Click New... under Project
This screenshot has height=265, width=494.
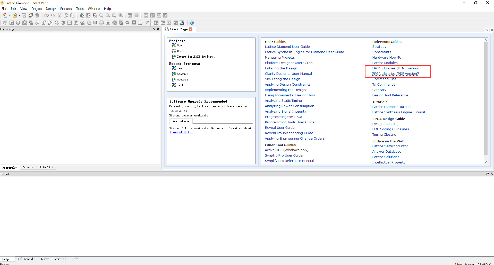179,51
